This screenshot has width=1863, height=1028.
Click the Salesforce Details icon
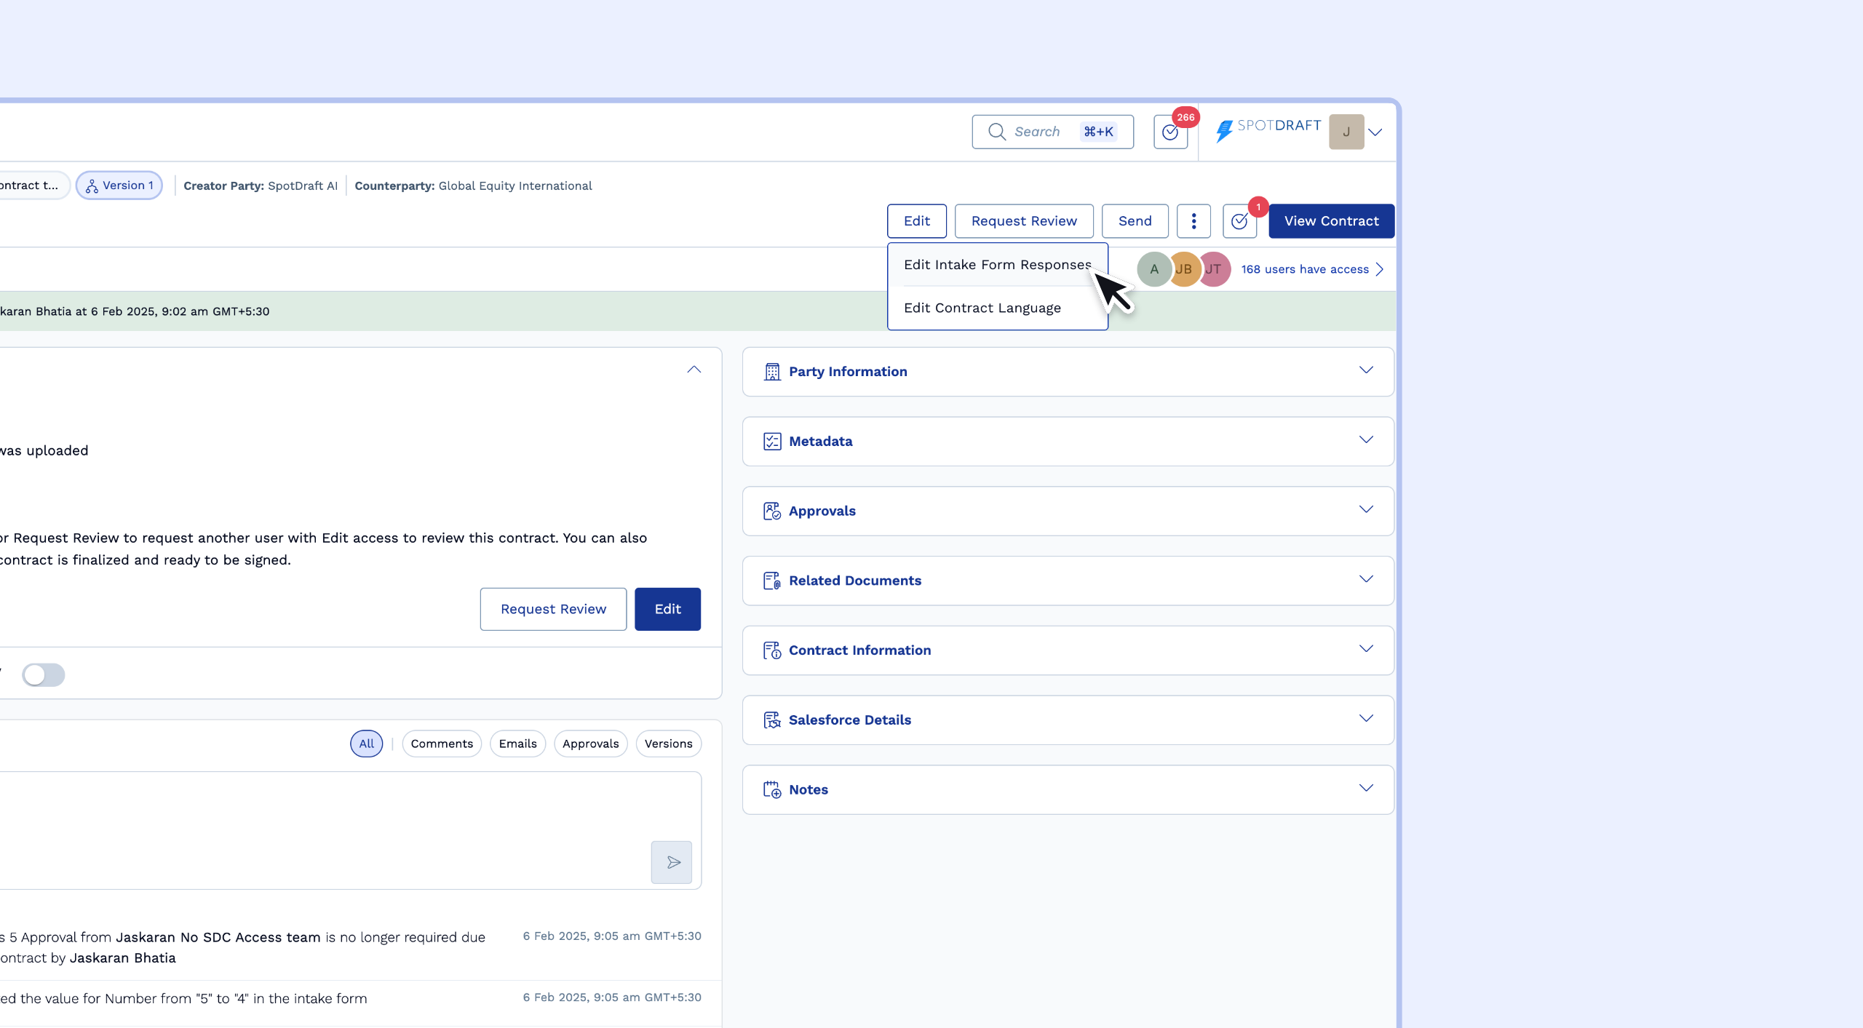click(772, 720)
